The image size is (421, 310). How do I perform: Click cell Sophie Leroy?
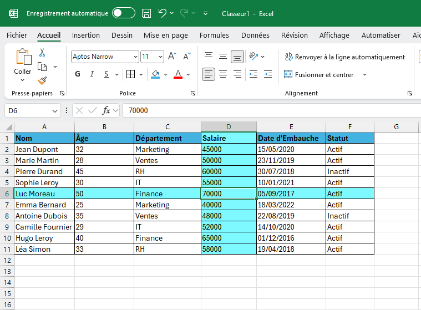coord(44,182)
